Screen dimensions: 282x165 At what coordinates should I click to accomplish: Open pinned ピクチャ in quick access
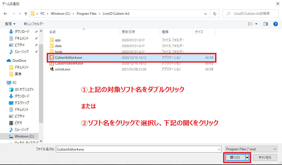click(x=20, y=45)
